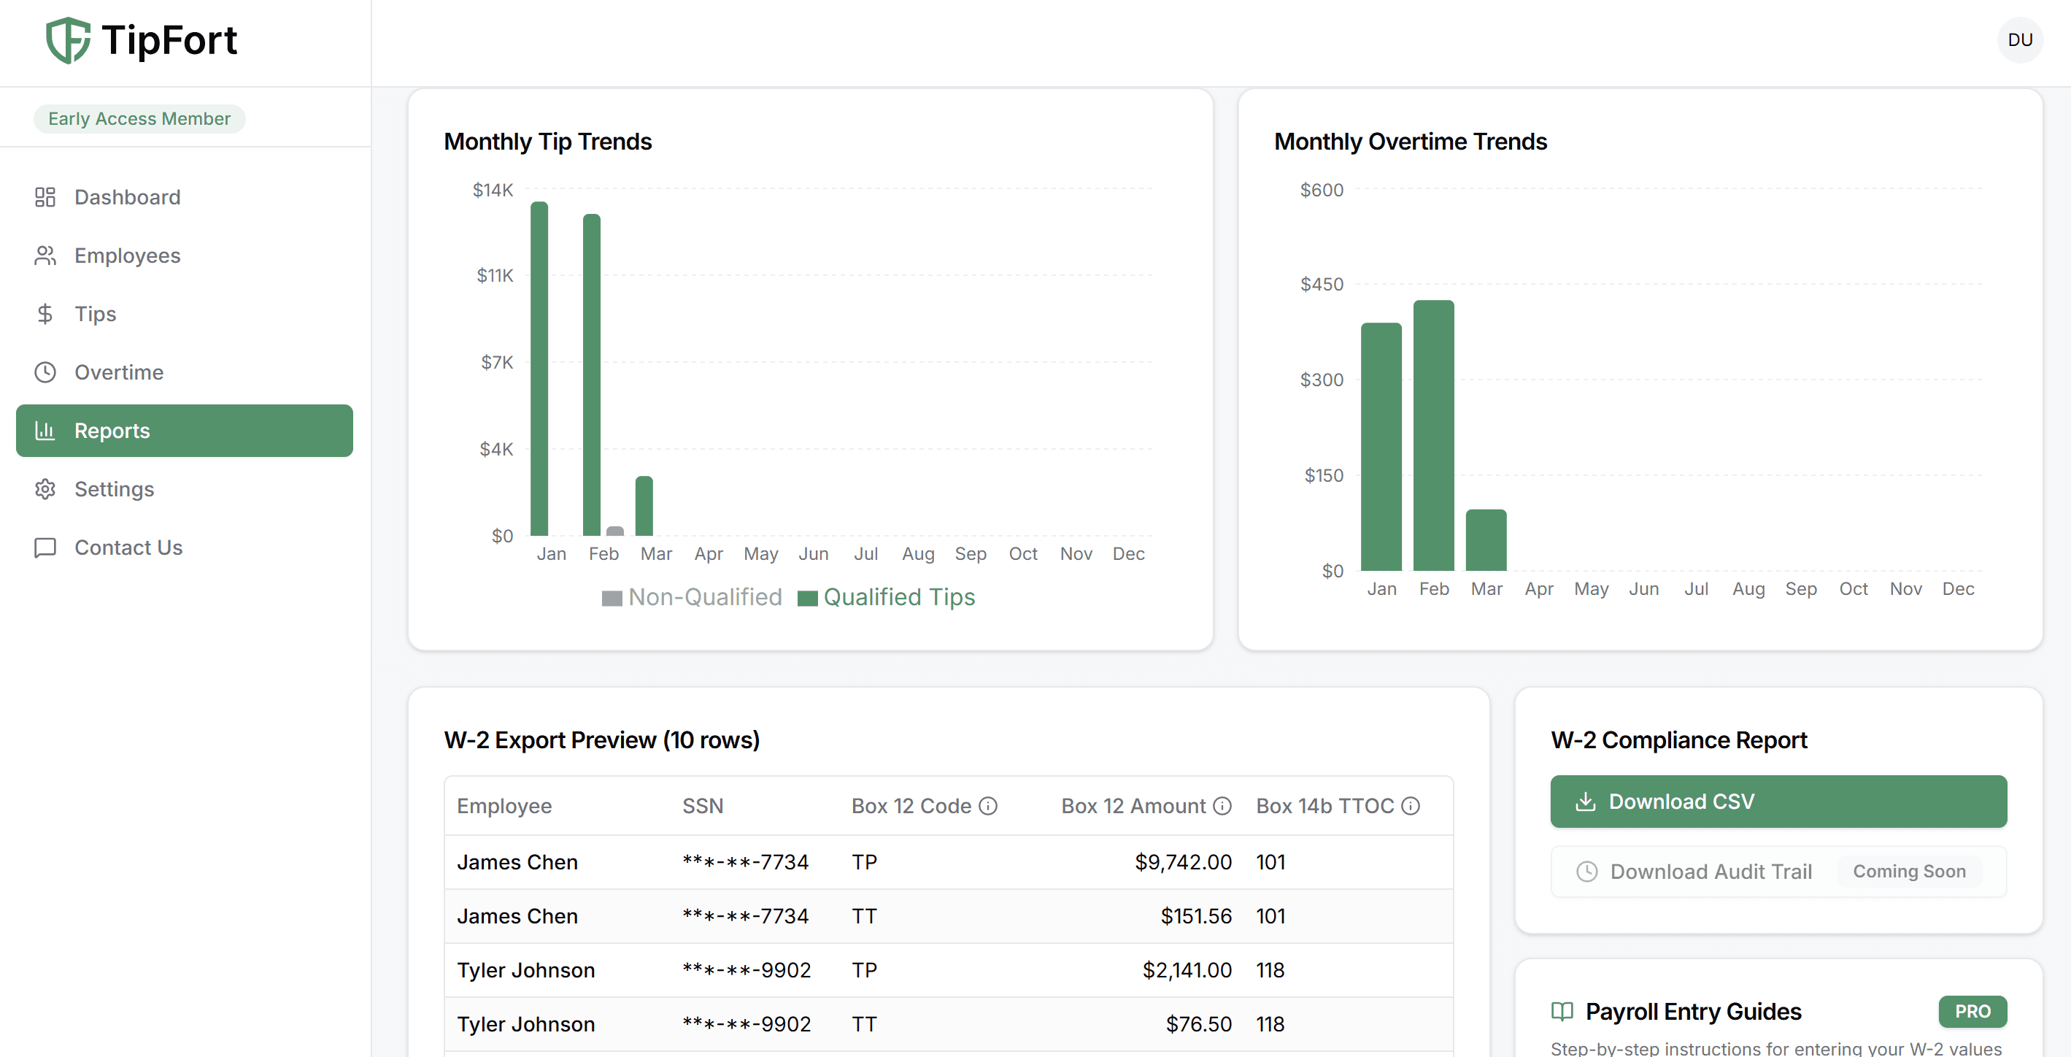Open Settings via the gear icon
This screenshot has height=1057, width=2071.
(45, 489)
